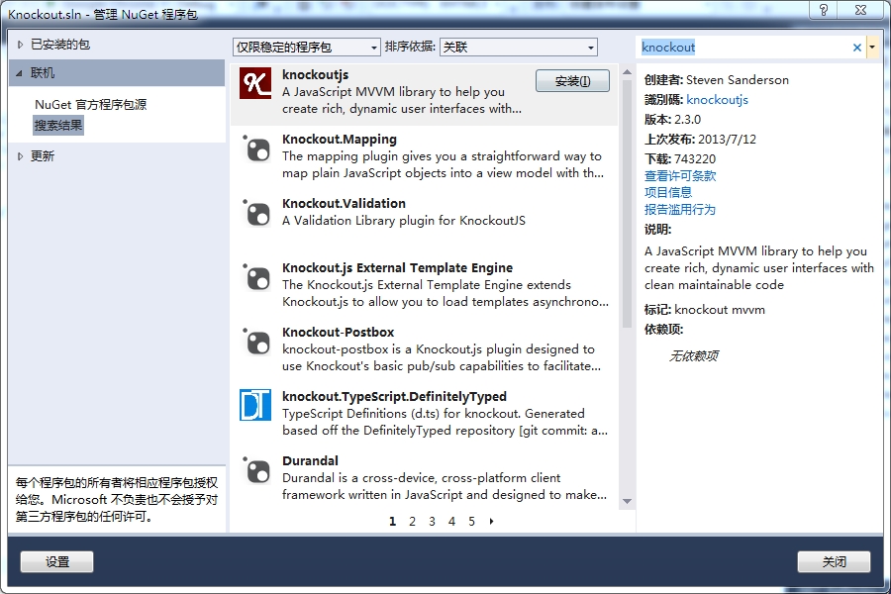Click the 无依赖项 dependencies text

pos(693,355)
